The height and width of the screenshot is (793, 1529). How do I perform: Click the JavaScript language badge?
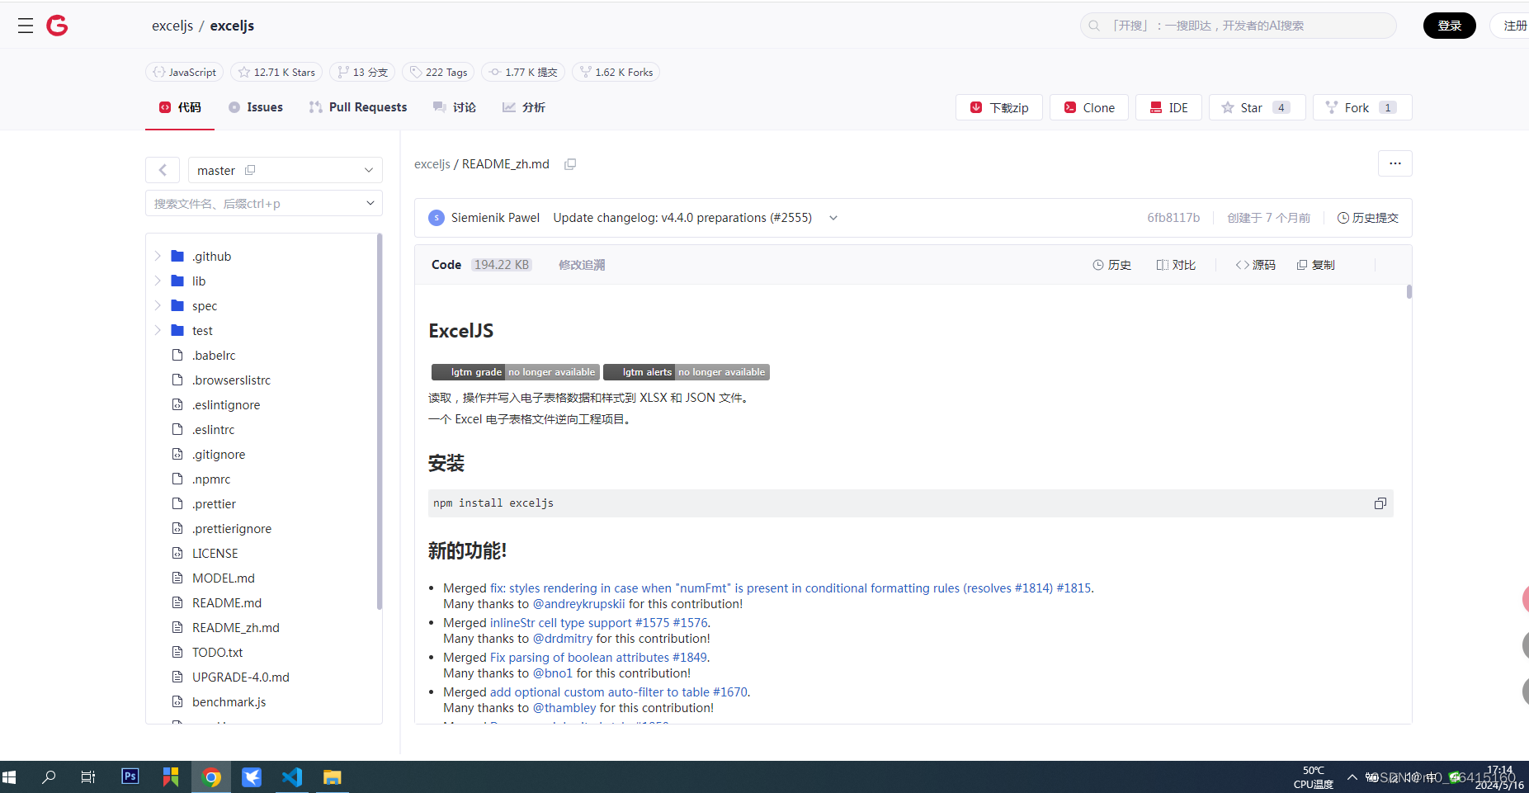click(x=184, y=73)
